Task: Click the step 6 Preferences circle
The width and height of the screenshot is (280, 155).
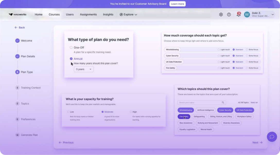Action: pyautogui.click(x=17, y=119)
